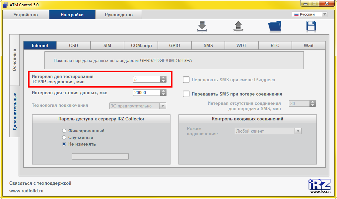Select the Дополнительные vertical side tab
The width and height of the screenshot is (337, 199).
15,111
